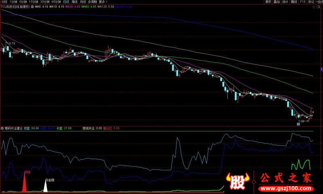Toggle 叠加 overlay mode
Screen dimensions: 323x194
[x=277, y=2]
